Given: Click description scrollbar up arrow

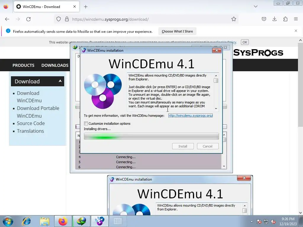Looking at the screenshot, I should click(216, 75).
